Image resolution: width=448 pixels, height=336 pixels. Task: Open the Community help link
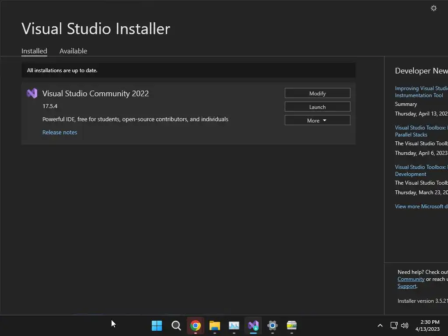(x=411, y=279)
